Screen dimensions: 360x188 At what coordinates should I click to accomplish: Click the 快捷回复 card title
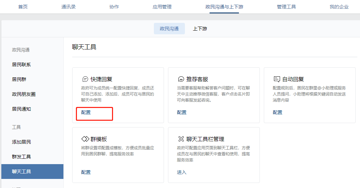pyautogui.click(x=101, y=79)
